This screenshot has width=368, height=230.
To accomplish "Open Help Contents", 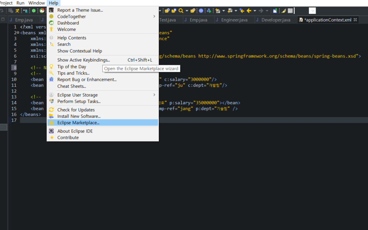I will [102, 38].
